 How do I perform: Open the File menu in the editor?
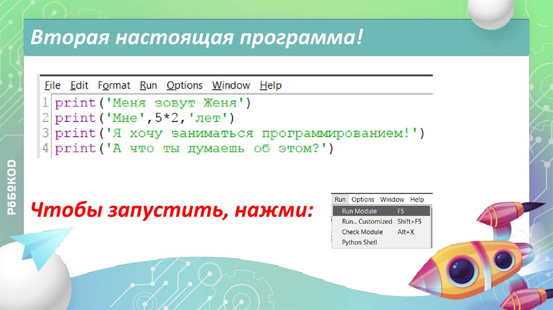coord(52,85)
